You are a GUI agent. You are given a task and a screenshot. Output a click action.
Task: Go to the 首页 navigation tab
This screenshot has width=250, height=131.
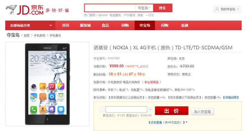(65, 25)
